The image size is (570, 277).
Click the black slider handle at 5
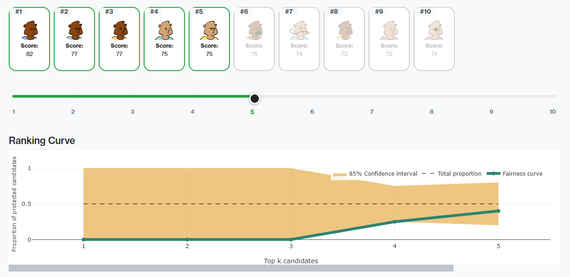click(255, 98)
